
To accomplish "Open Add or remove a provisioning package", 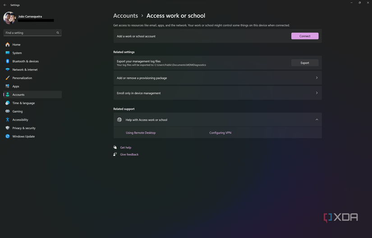I will [217, 78].
